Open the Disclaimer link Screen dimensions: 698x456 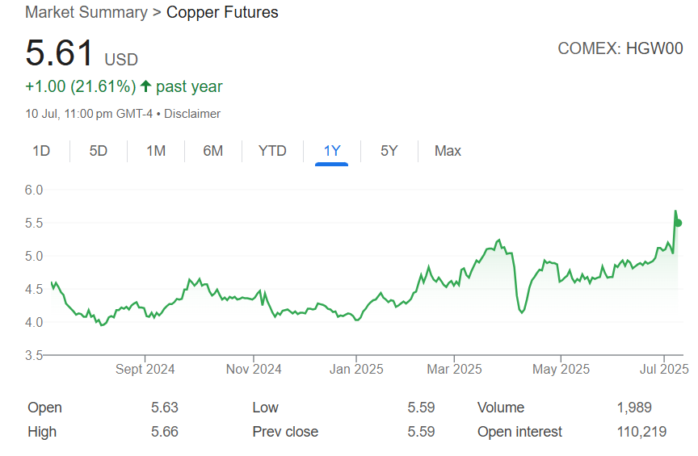click(x=192, y=114)
